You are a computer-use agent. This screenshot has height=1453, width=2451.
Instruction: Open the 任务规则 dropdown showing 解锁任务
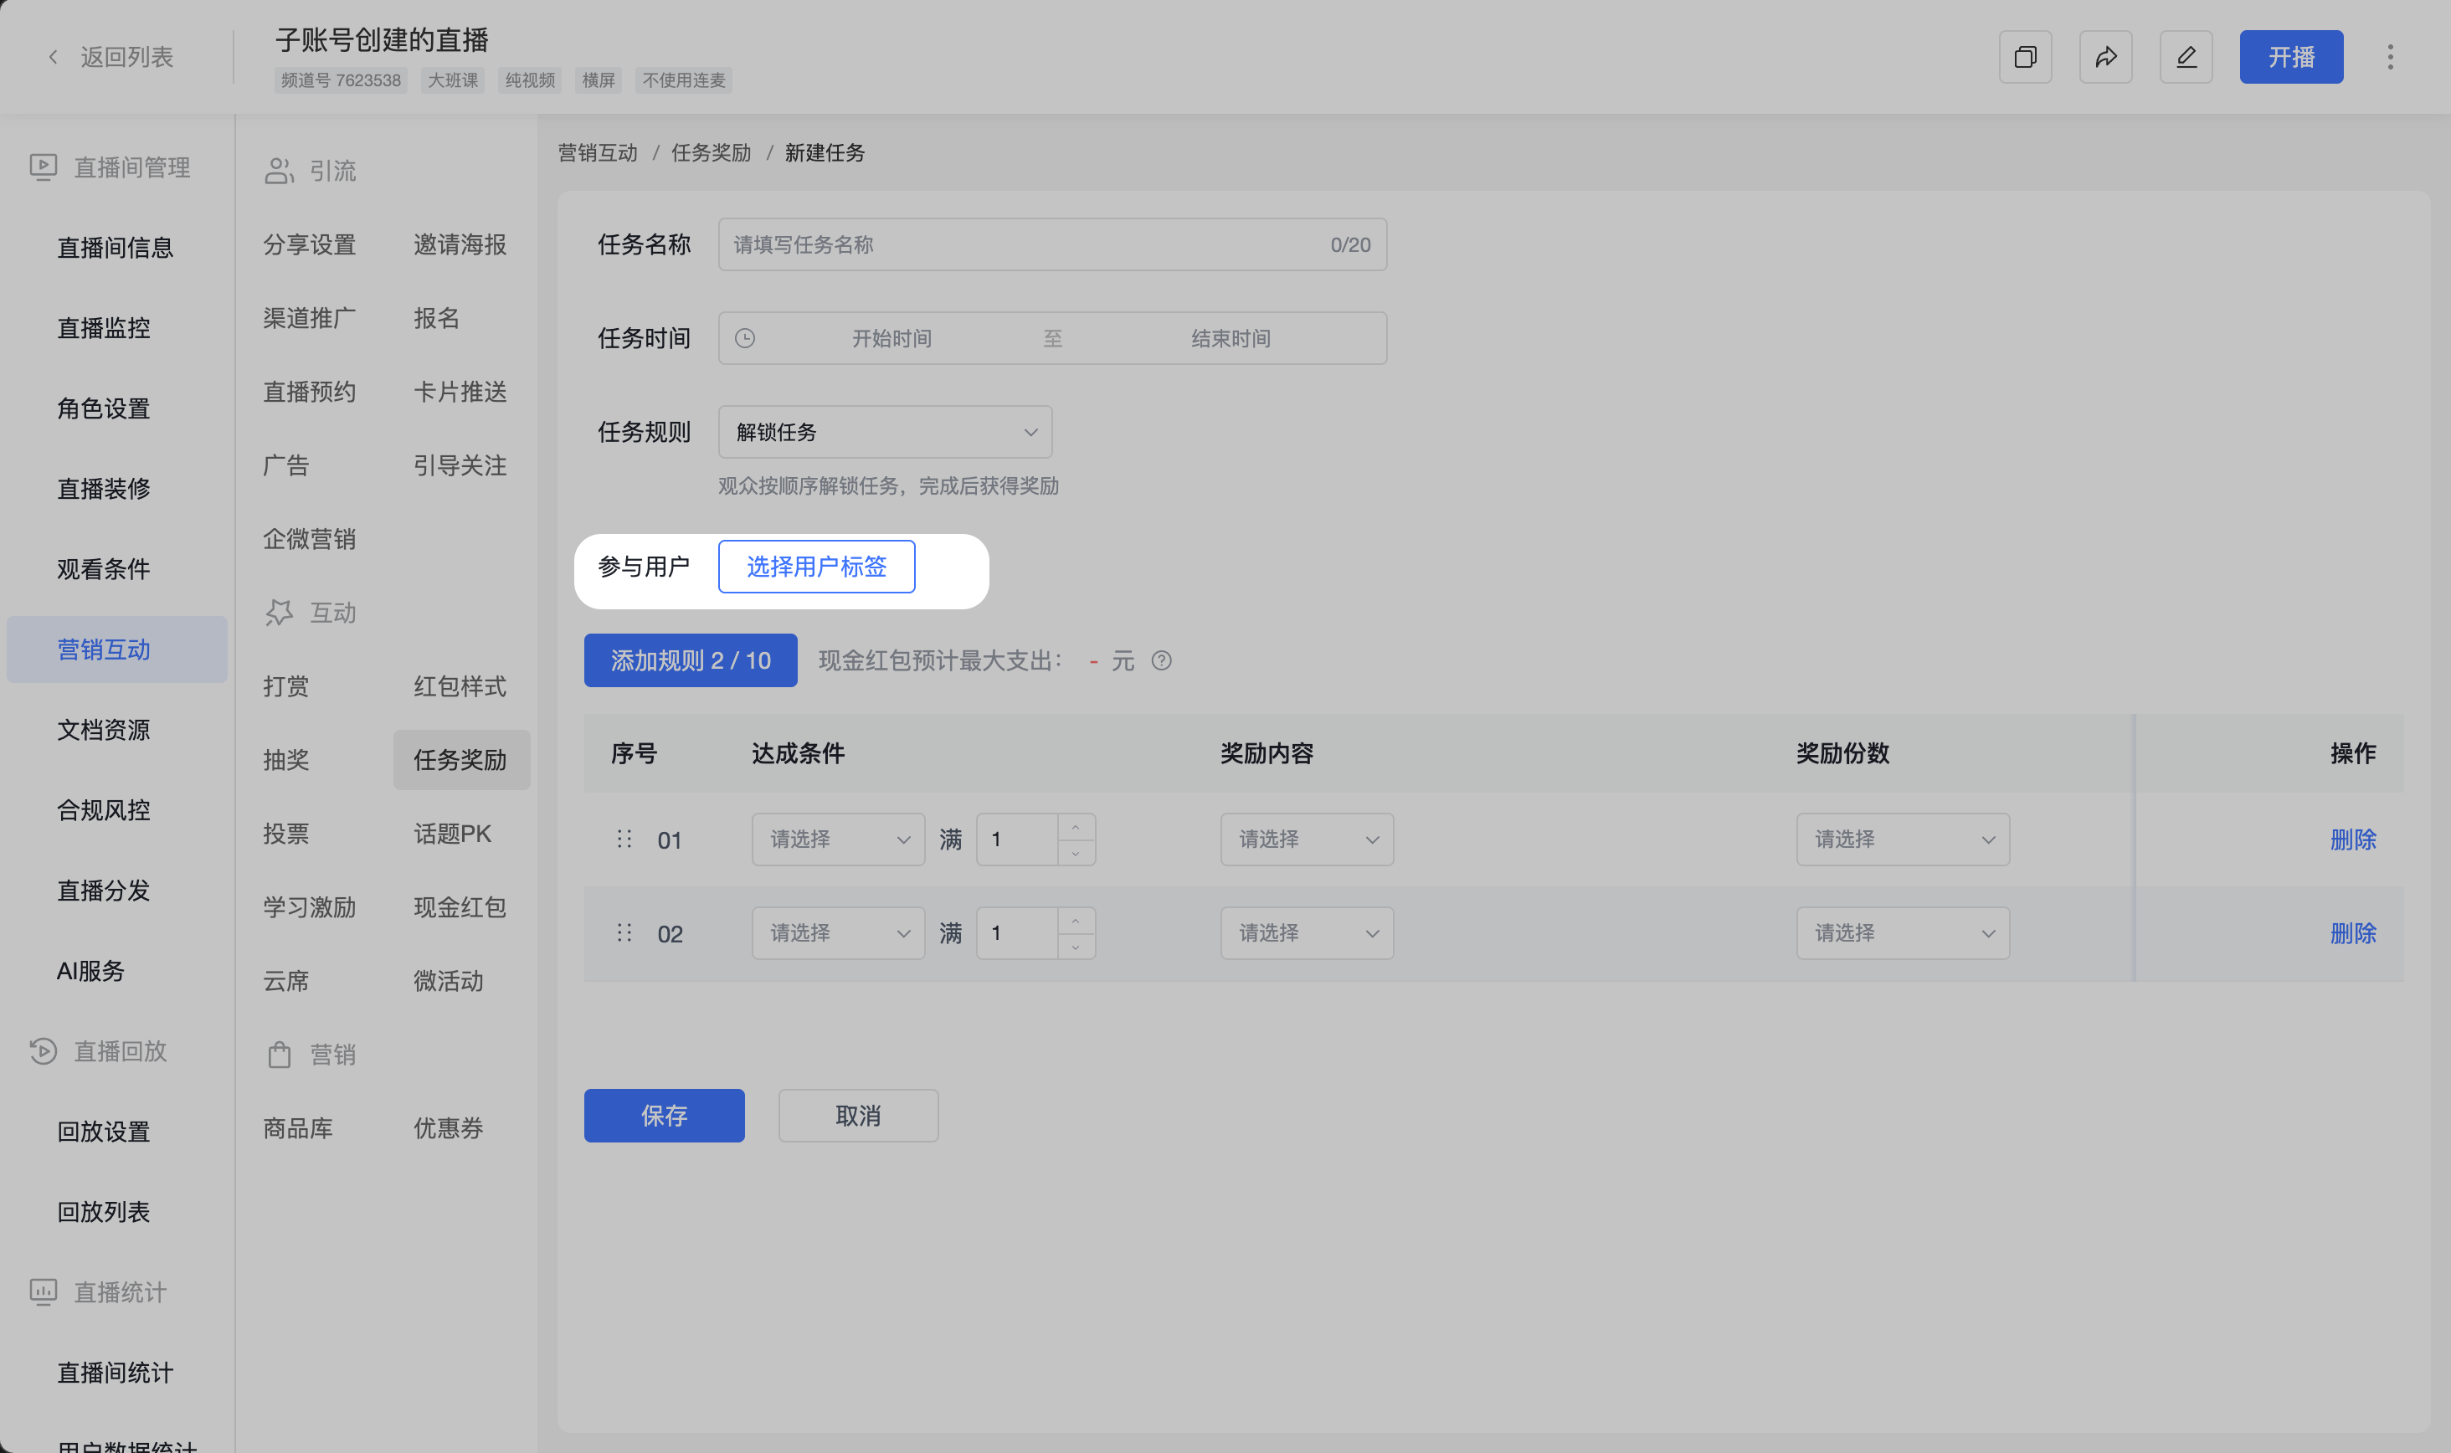(x=885, y=432)
